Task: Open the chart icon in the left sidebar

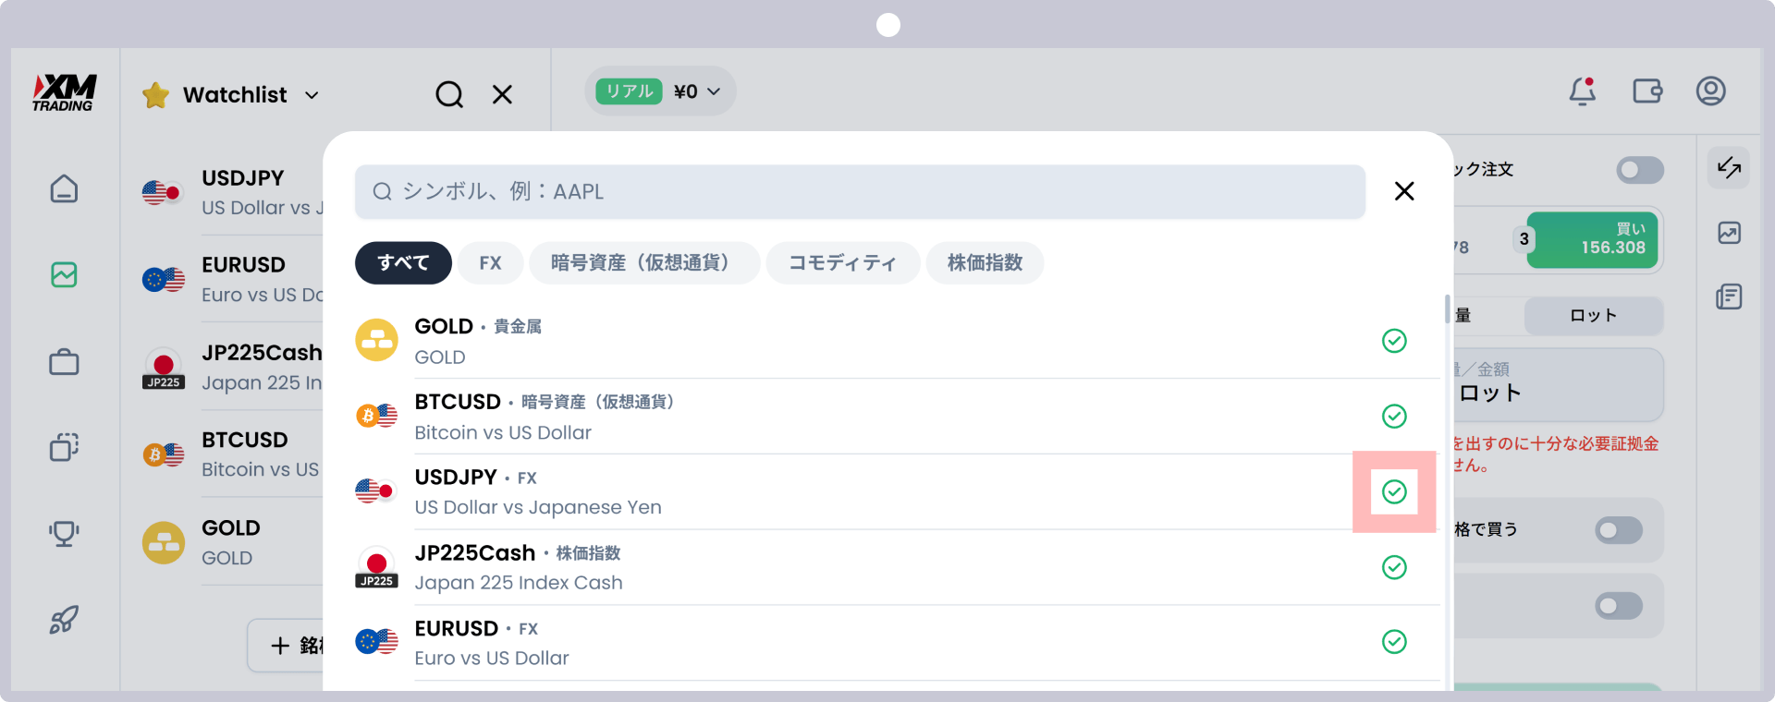Action: (x=64, y=274)
